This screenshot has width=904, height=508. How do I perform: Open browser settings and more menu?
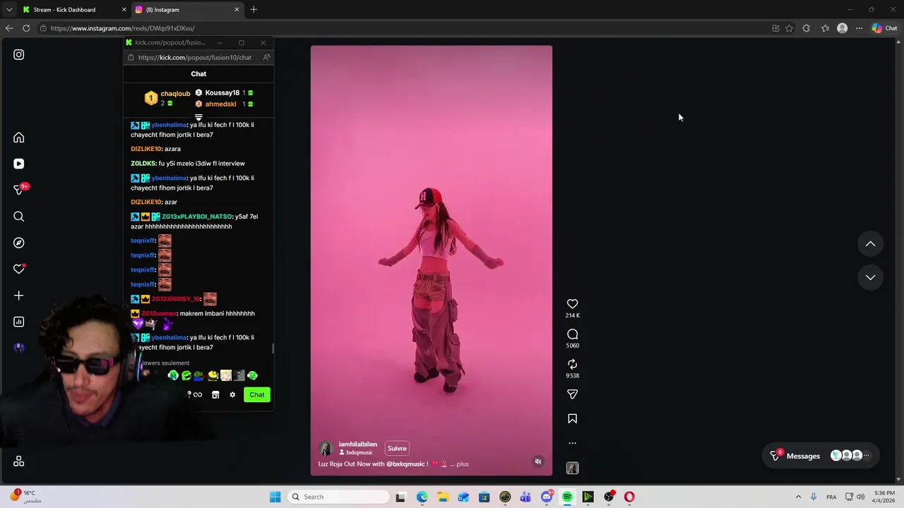(x=859, y=28)
